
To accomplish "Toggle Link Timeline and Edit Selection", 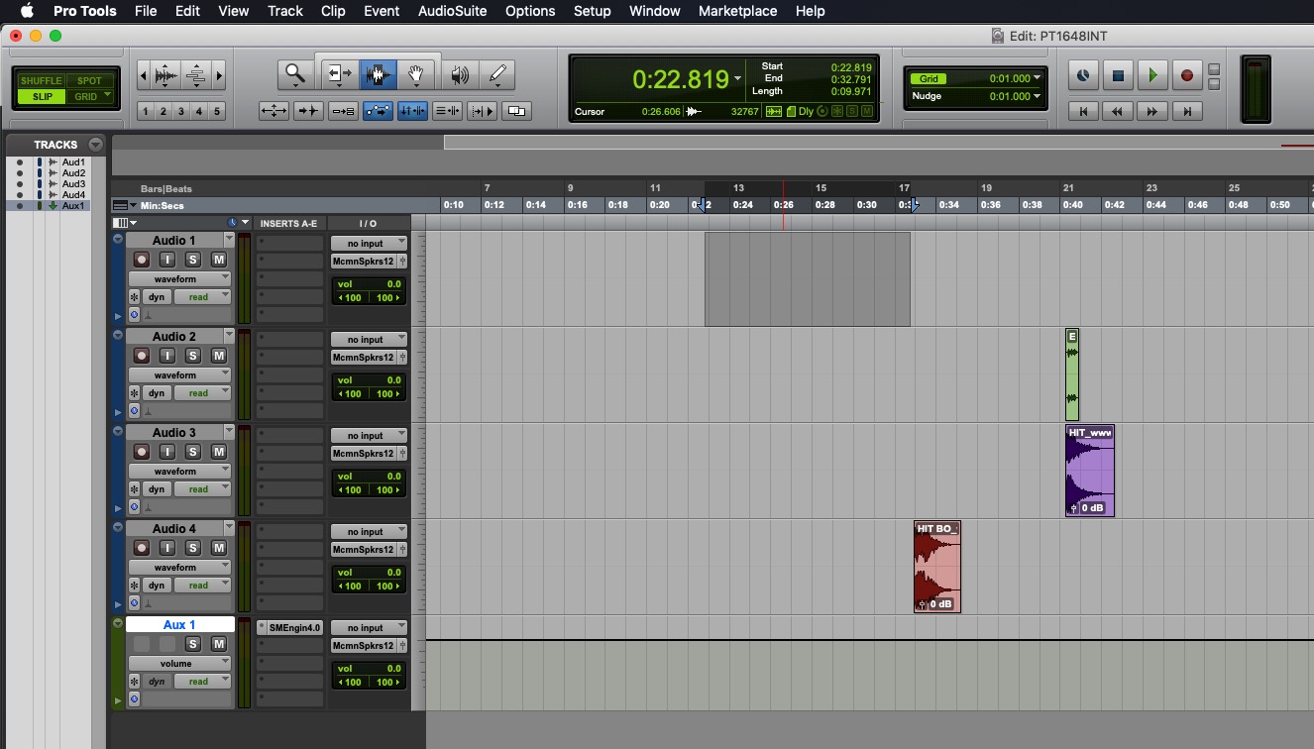I will pyautogui.click(x=412, y=111).
